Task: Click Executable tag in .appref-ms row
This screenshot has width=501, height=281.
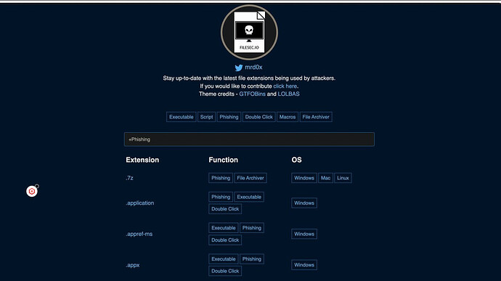Action: [x=224, y=228]
